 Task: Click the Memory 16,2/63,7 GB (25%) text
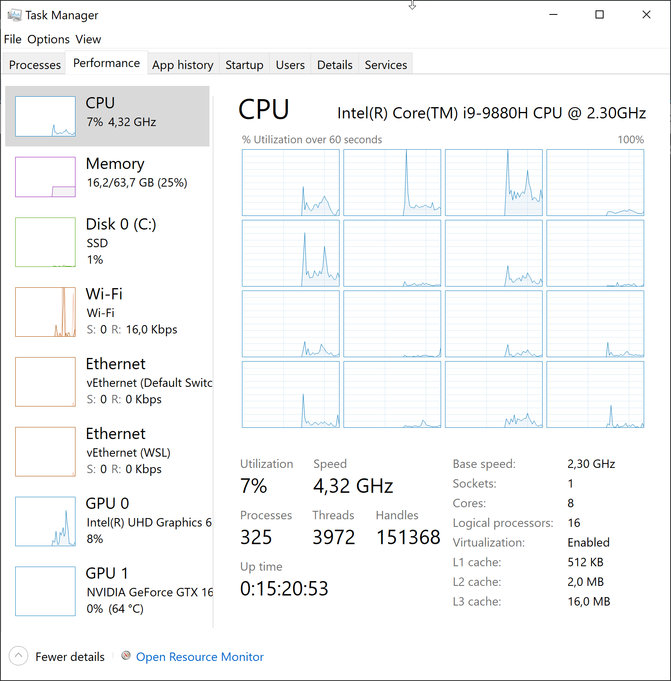tap(137, 183)
